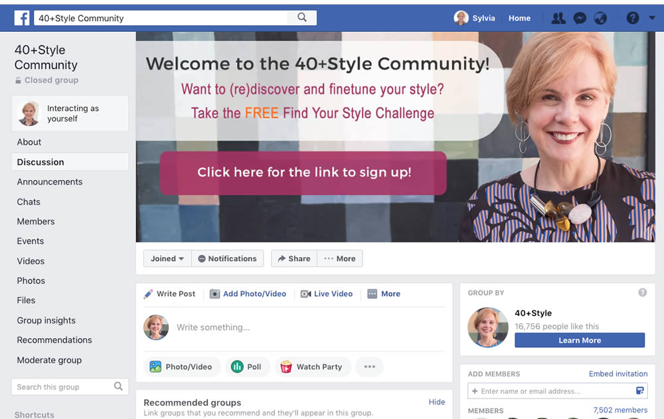
Task: Go to Home in the top bar
Action: click(x=519, y=18)
